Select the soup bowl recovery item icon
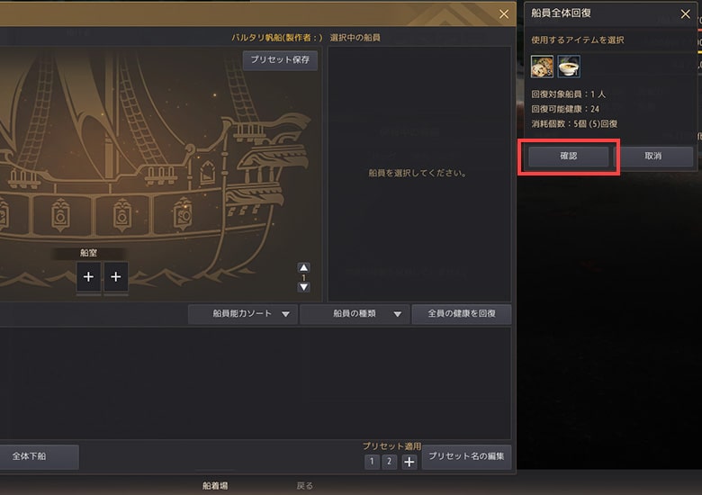The width and height of the screenshot is (702, 495). point(569,67)
